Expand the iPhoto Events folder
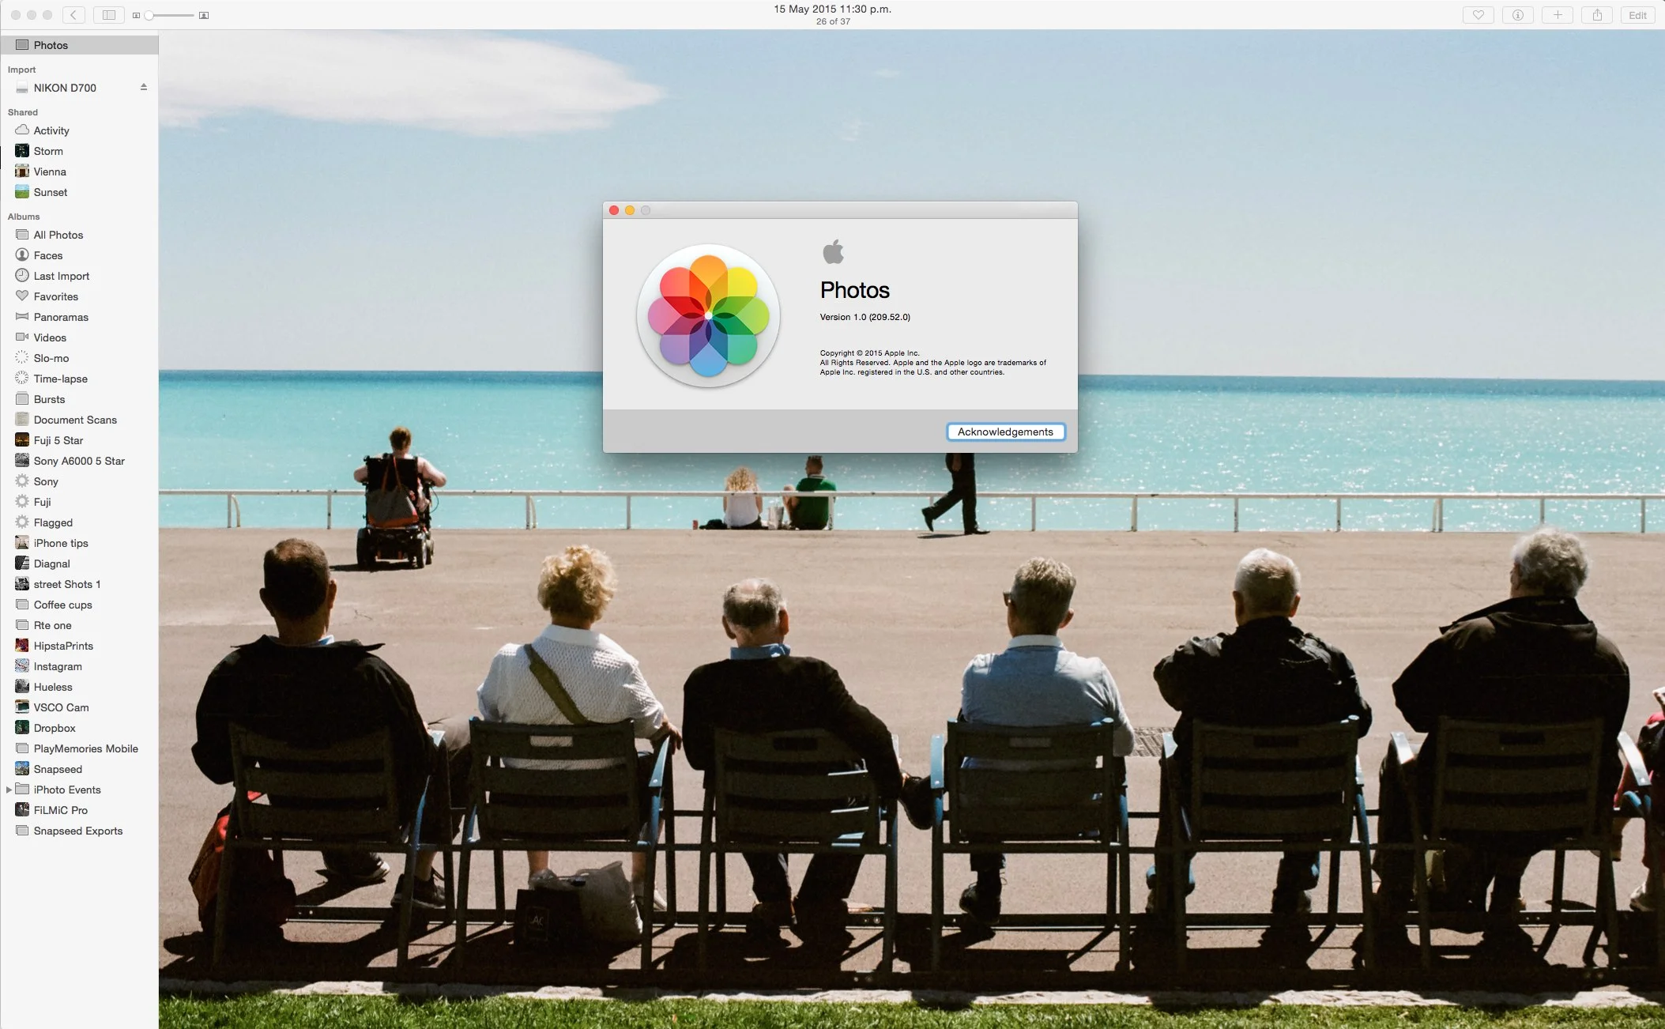The image size is (1665, 1029). [9, 790]
